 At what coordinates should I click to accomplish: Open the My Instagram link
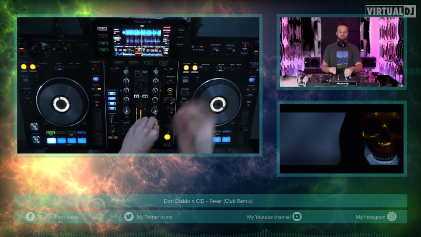tap(370, 217)
